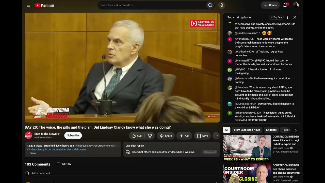Open the Create button
Screen dimensions: 325x183
click(x=270, y=5)
